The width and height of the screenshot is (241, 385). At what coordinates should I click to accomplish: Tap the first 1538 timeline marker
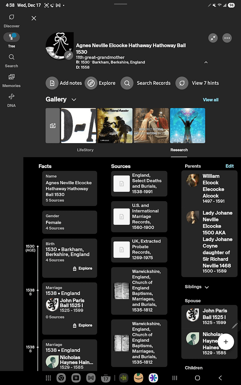click(38, 290)
